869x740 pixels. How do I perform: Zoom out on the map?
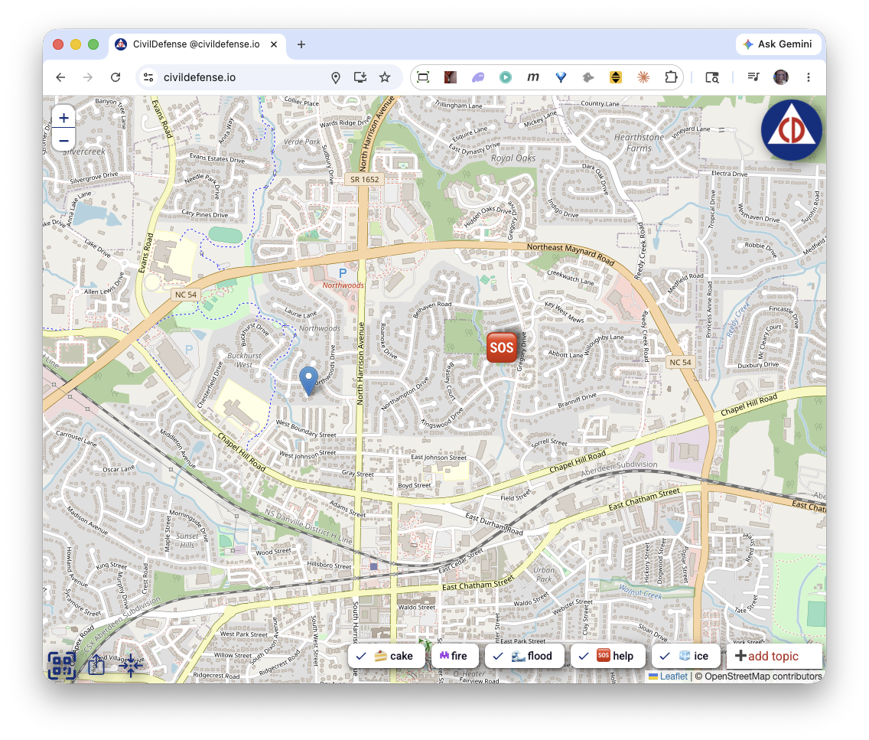click(x=63, y=140)
